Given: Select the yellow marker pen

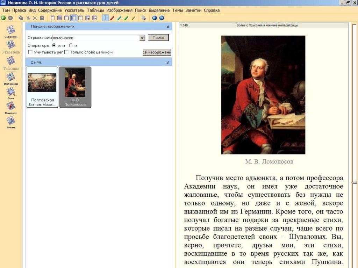Looking at the screenshot, I should (x=133, y=18).
